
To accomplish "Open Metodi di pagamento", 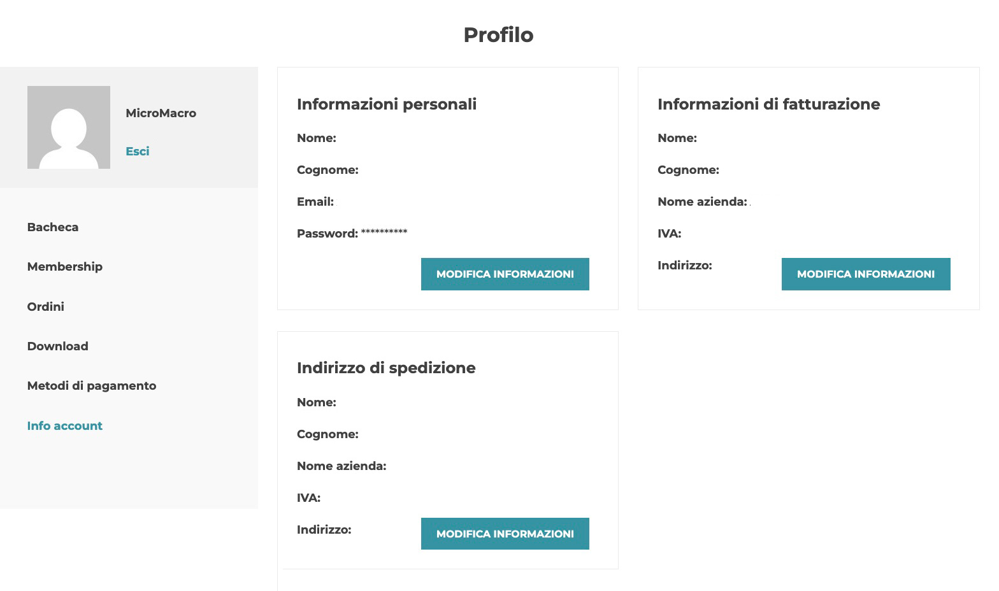I will click(92, 386).
